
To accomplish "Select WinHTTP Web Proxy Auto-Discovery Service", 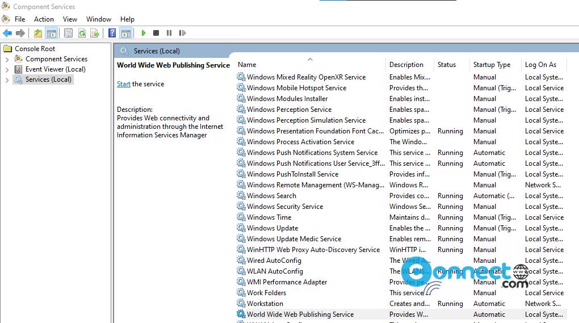I will 401,250.
